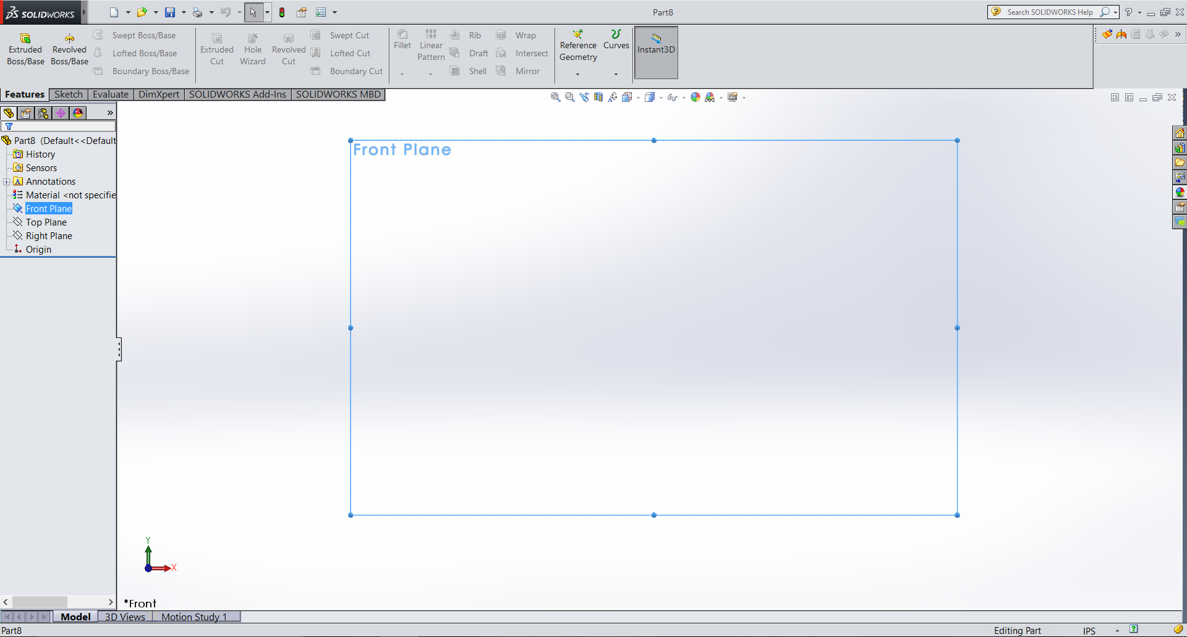Toggle the Select cursor tool
Viewport: 1187px width, 637px height.
(253, 12)
